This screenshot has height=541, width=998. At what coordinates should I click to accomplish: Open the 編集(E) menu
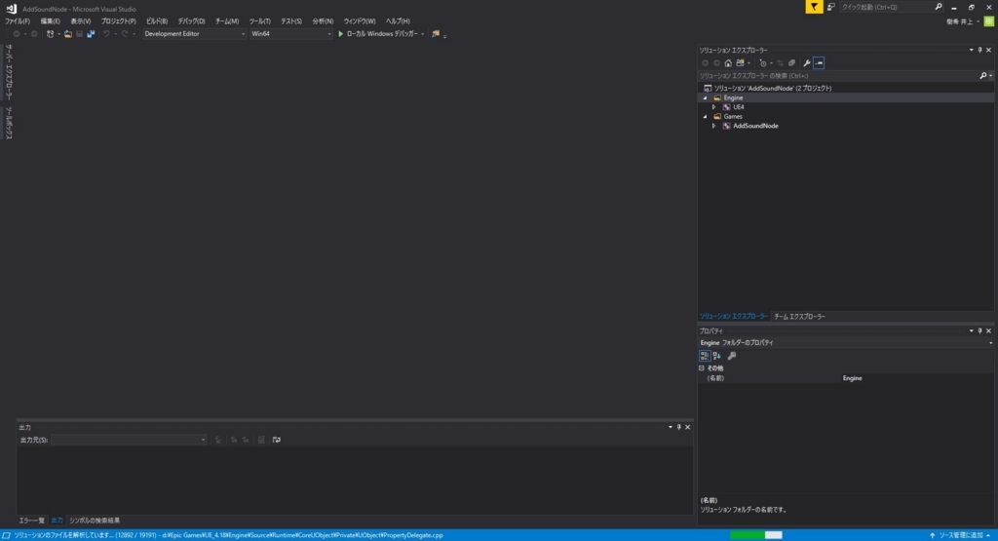click(51, 21)
